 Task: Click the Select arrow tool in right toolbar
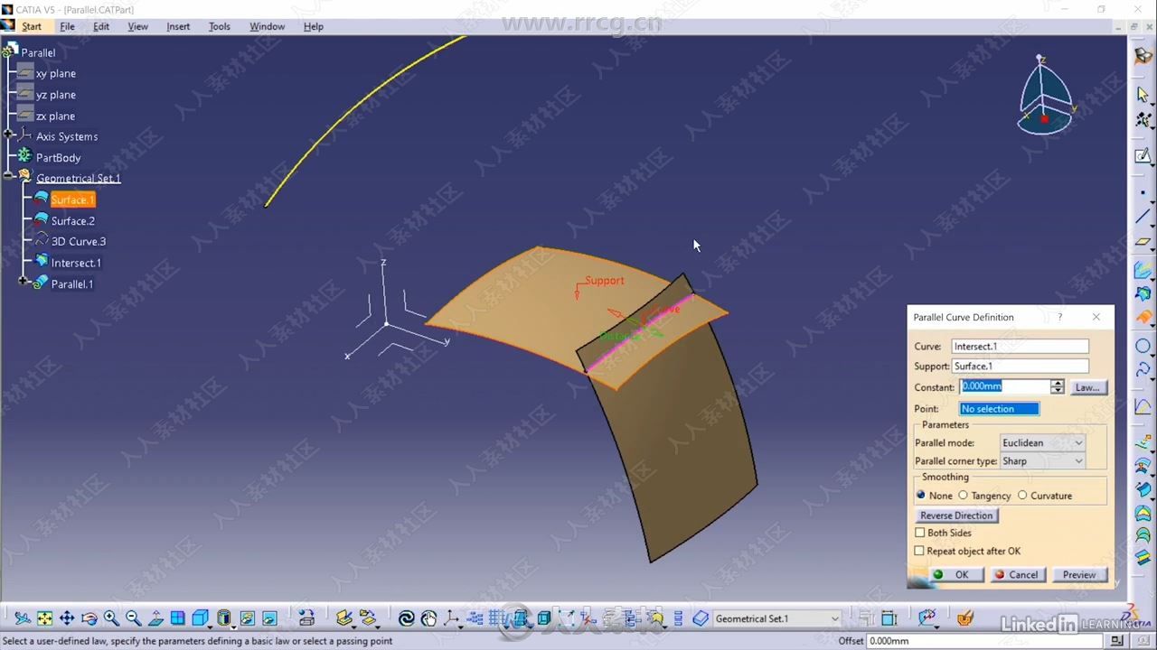point(1143,94)
